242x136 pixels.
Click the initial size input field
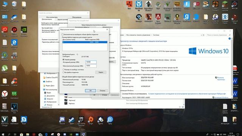click(91, 62)
